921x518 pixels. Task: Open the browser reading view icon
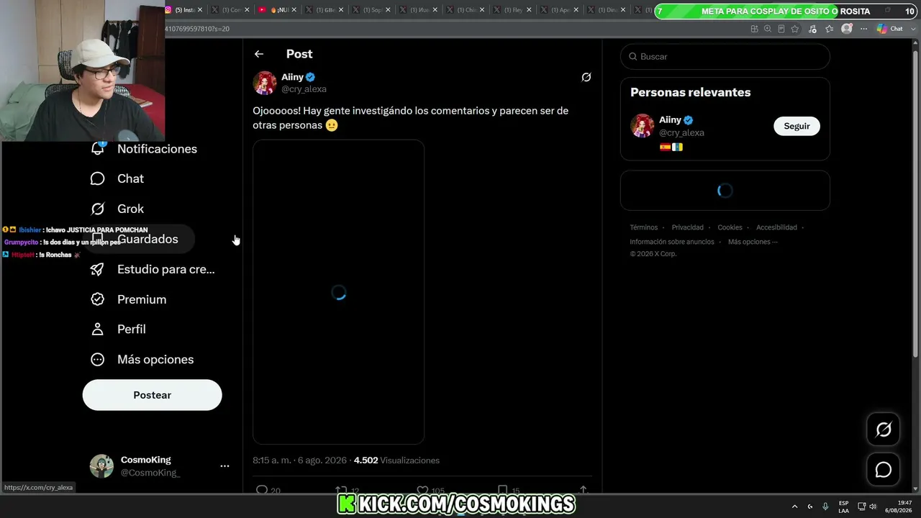(781, 29)
